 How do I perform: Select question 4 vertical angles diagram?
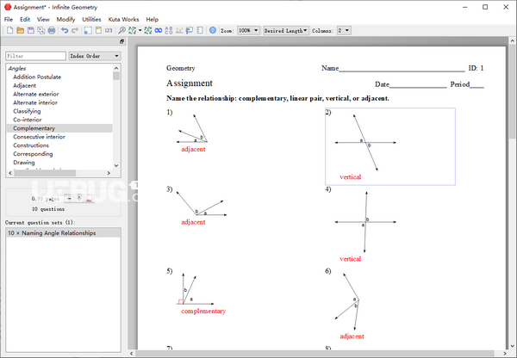point(365,222)
